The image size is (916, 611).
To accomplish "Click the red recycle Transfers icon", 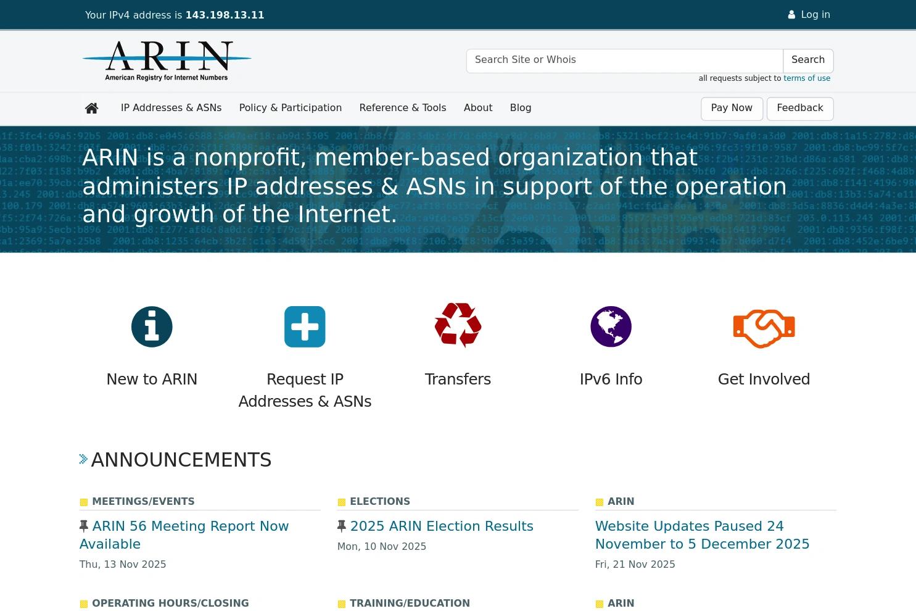I will [x=458, y=325].
